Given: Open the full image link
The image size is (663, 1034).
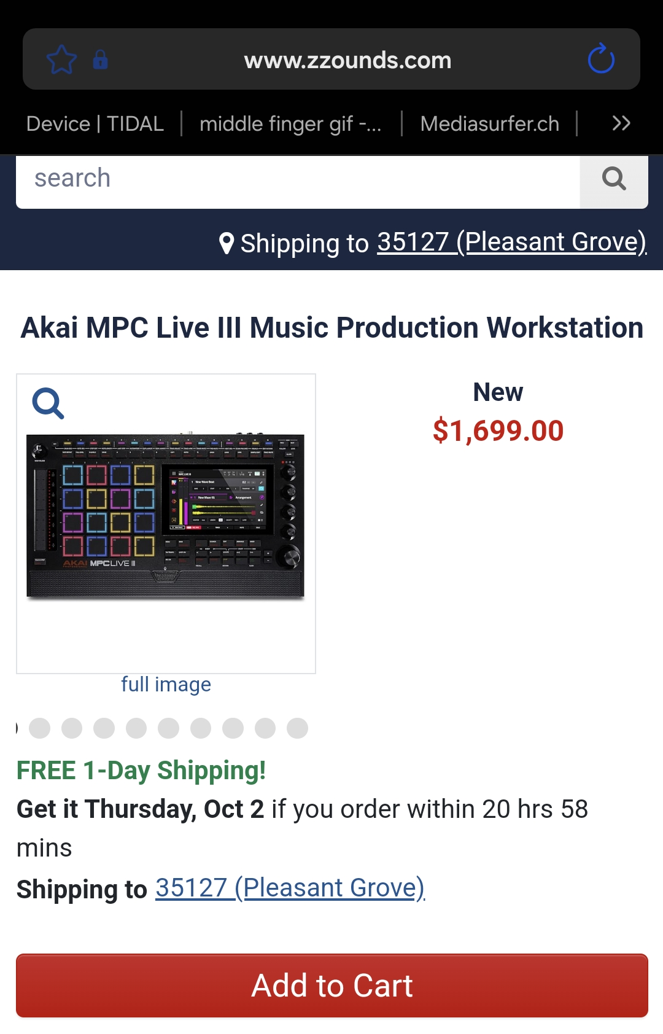Looking at the screenshot, I should point(166,684).
